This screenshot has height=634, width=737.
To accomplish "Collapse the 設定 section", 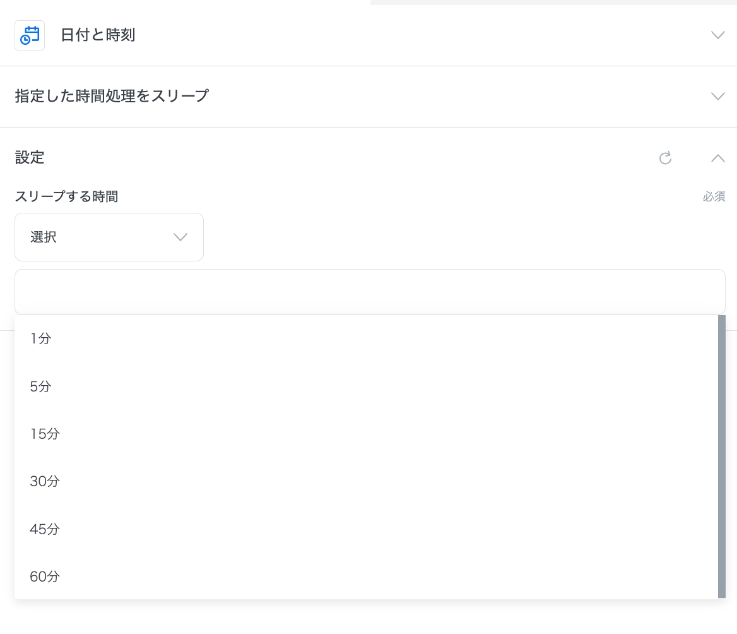I will pyautogui.click(x=717, y=158).
